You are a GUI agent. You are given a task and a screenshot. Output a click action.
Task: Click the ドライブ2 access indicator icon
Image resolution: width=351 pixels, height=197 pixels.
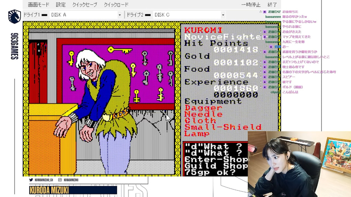pos(148,15)
